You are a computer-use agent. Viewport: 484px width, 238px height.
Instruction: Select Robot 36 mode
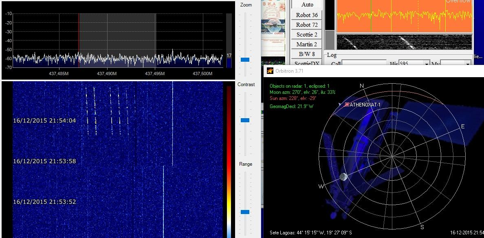307,15
